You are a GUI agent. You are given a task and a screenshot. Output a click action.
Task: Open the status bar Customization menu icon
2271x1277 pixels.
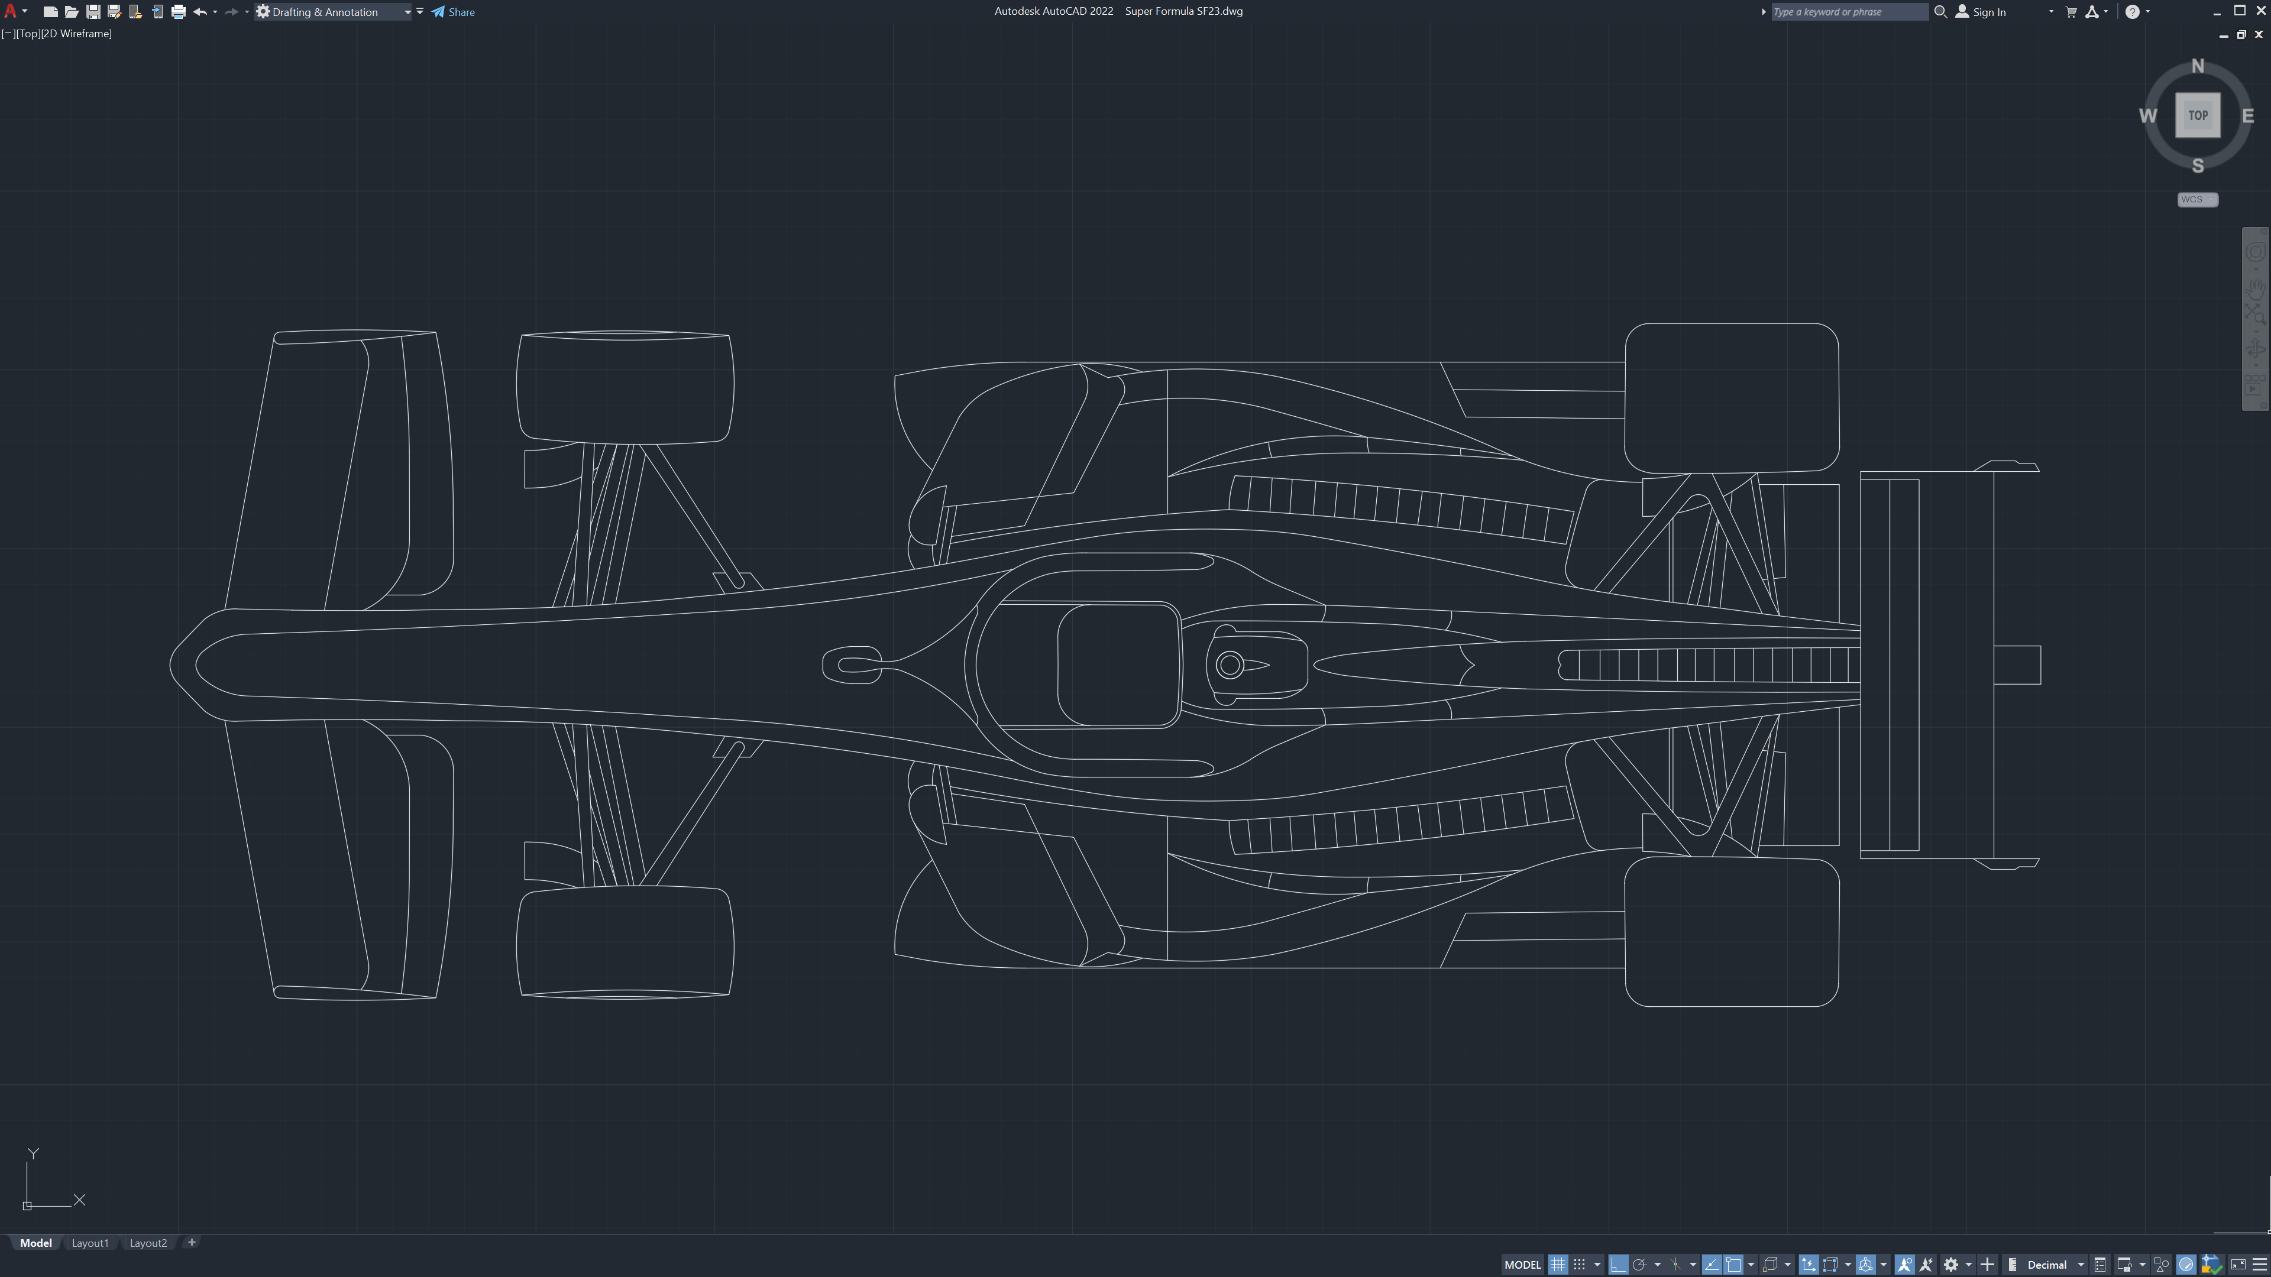point(2260,1265)
